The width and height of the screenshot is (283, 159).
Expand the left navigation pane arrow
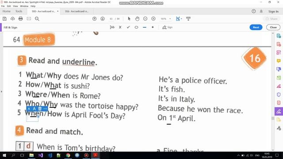pyautogui.click(x=1, y=91)
